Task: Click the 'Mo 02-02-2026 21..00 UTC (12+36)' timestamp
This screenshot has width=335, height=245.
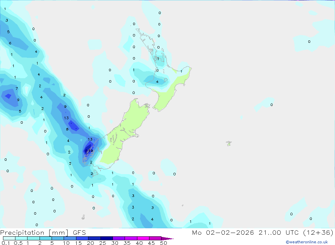Action: pos(263,232)
